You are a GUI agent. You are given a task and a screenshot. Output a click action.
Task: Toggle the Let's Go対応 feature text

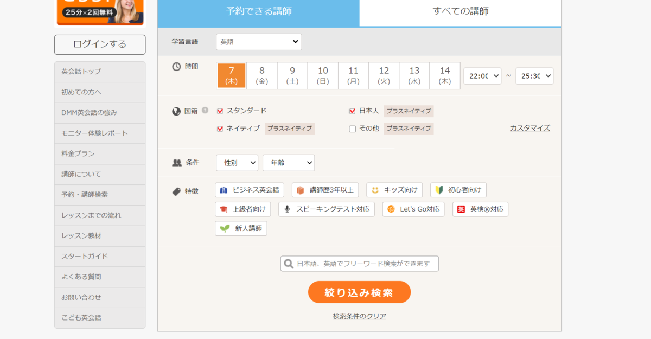click(420, 209)
